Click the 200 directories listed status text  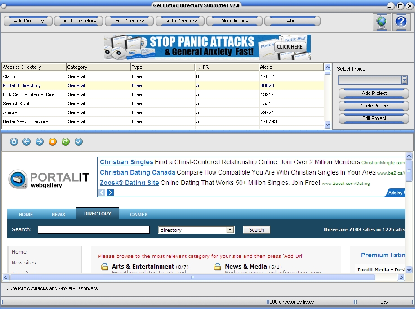292,302
